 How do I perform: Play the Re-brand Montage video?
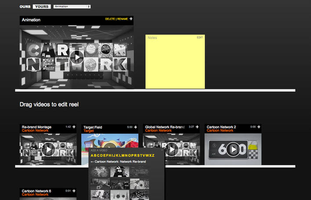click(48, 150)
